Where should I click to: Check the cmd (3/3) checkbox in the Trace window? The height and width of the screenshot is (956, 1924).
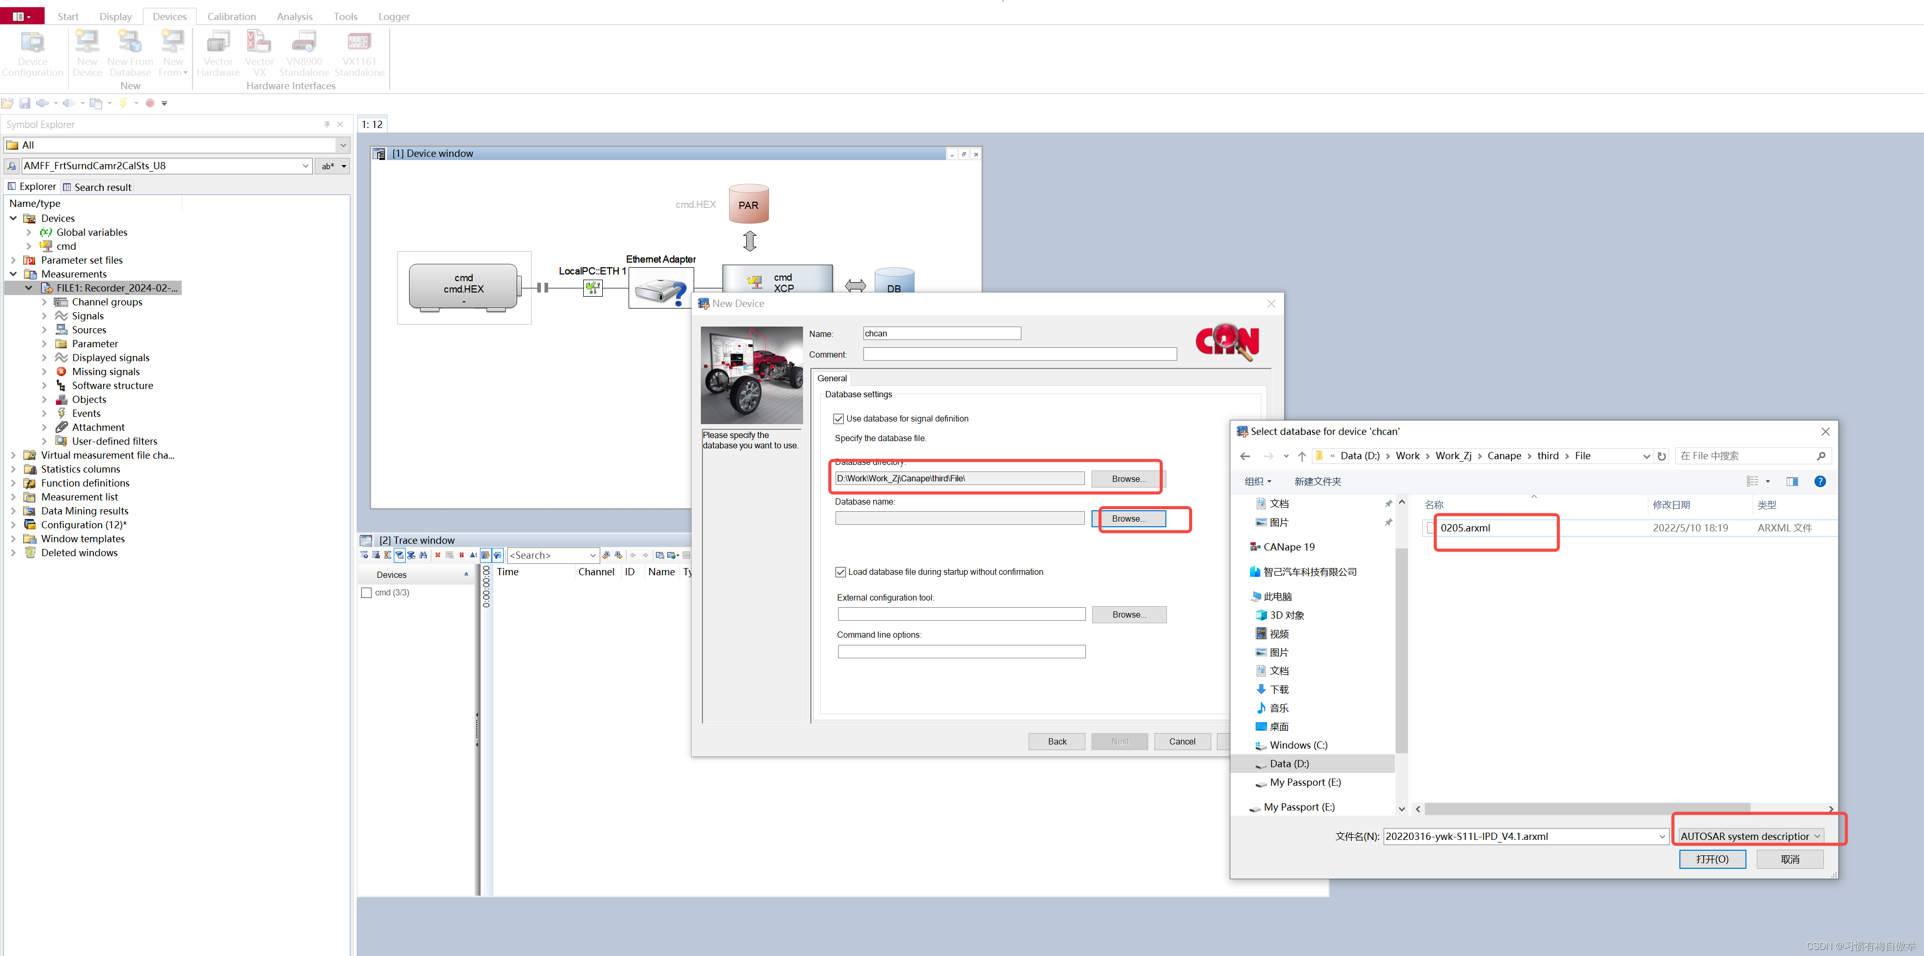coord(366,593)
